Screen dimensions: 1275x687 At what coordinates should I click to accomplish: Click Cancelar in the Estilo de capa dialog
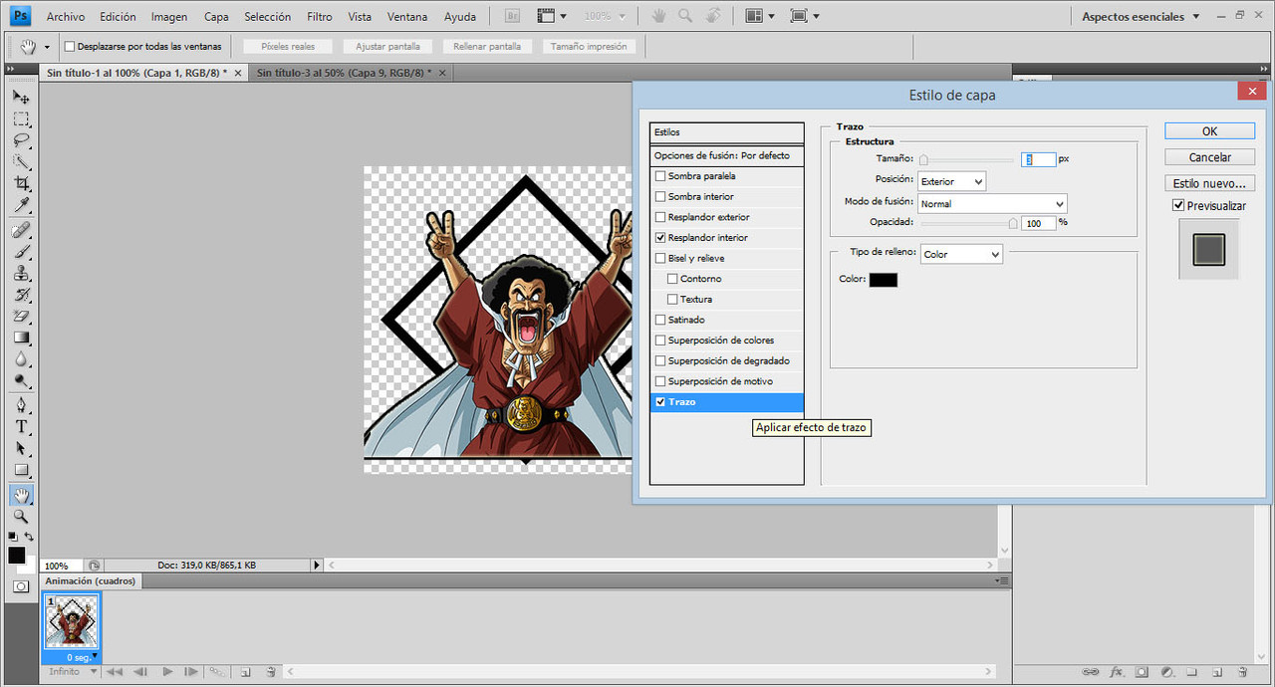pyautogui.click(x=1209, y=157)
